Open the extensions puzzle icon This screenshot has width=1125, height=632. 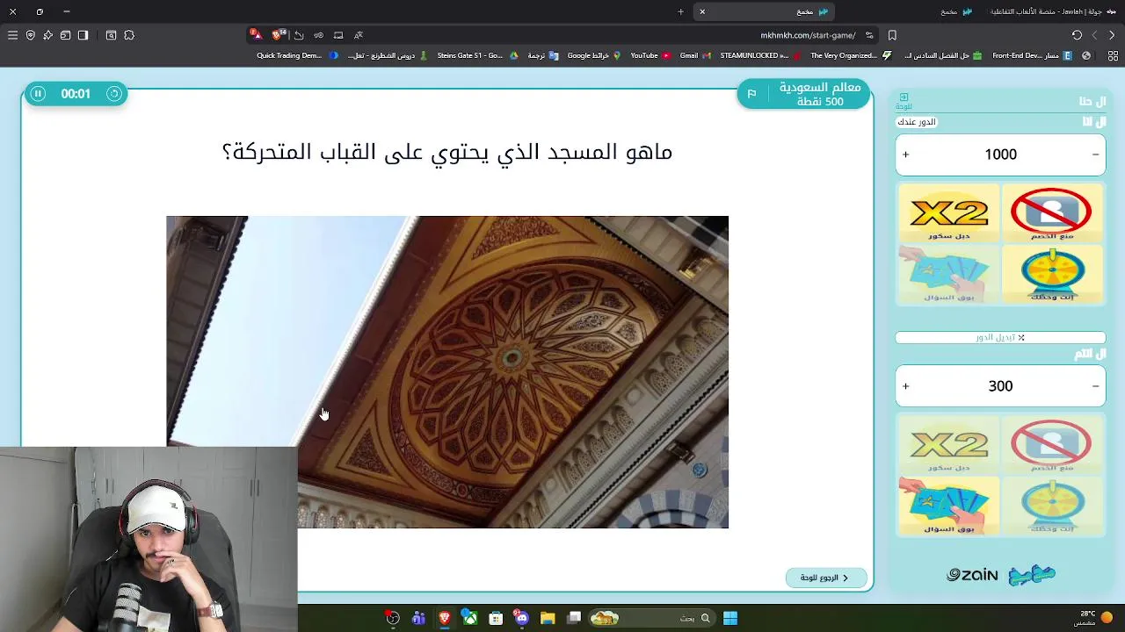[x=129, y=35]
